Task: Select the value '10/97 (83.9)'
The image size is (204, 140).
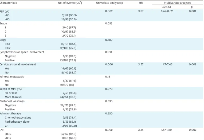Action: [69, 32]
